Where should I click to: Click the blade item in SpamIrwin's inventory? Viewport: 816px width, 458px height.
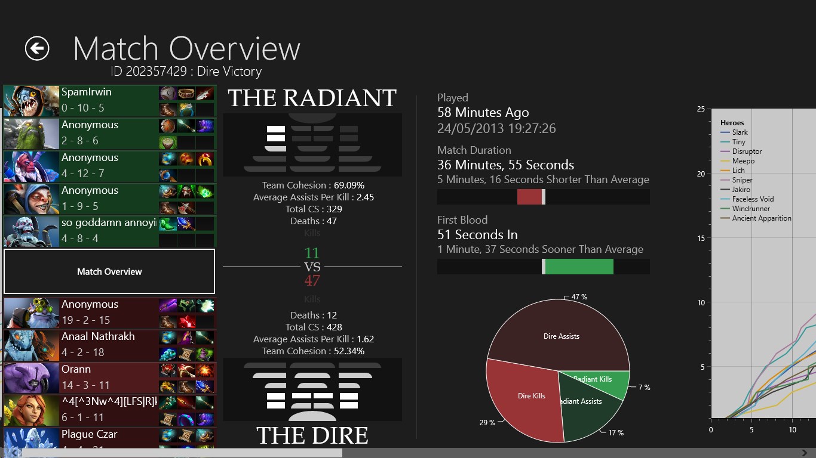(205, 93)
